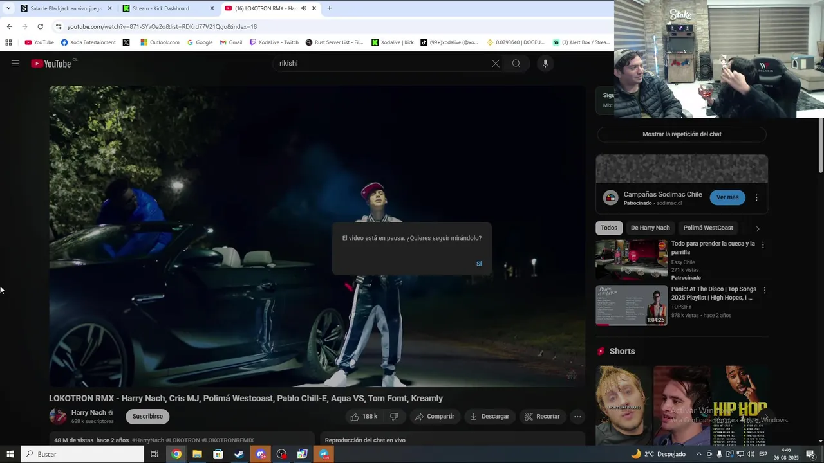824x463 pixels.
Task: Open the Xoda Entertainment bookmark
Action: coord(88,42)
